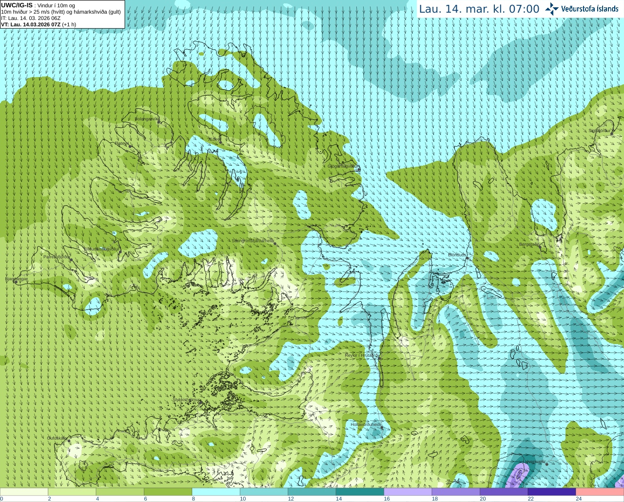Click the legend tick value 2
The image size is (624, 502).
click(x=49, y=499)
